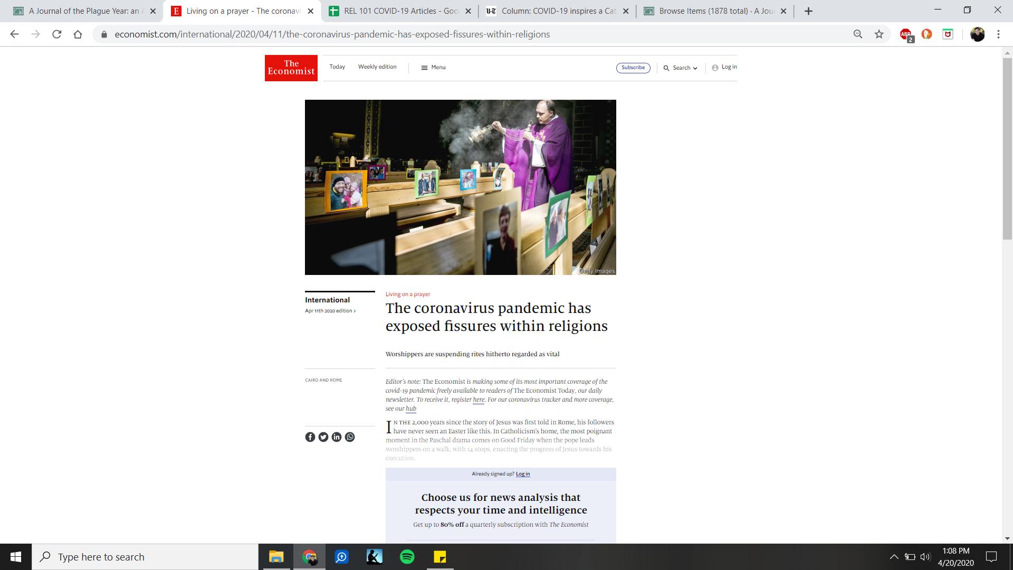Screen dimensions: 1013x570
Task: Click the page vertical scrollbar thumb
Action: (x=1007, y=148)
